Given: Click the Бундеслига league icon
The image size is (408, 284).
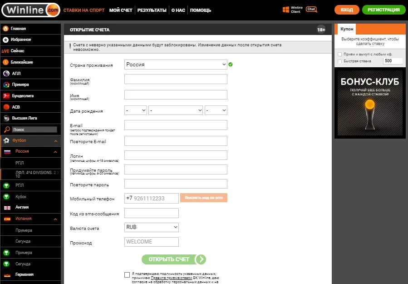Looking at the screenshot, I should click(6, 96).
